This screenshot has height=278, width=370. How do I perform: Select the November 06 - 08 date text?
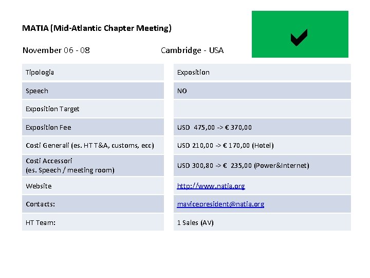click(x=56, y=50)
